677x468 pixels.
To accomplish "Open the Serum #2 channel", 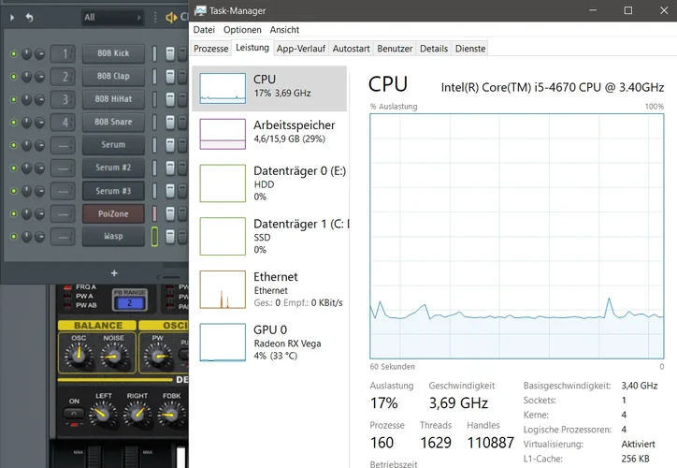I will 113,168.
